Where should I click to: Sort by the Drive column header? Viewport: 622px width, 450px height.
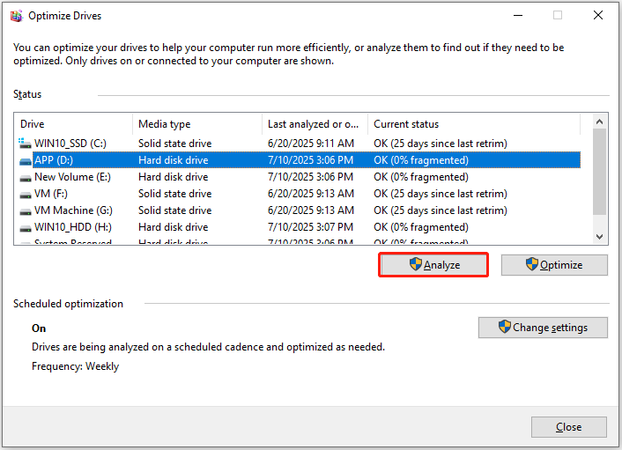[x=73, y=124]
